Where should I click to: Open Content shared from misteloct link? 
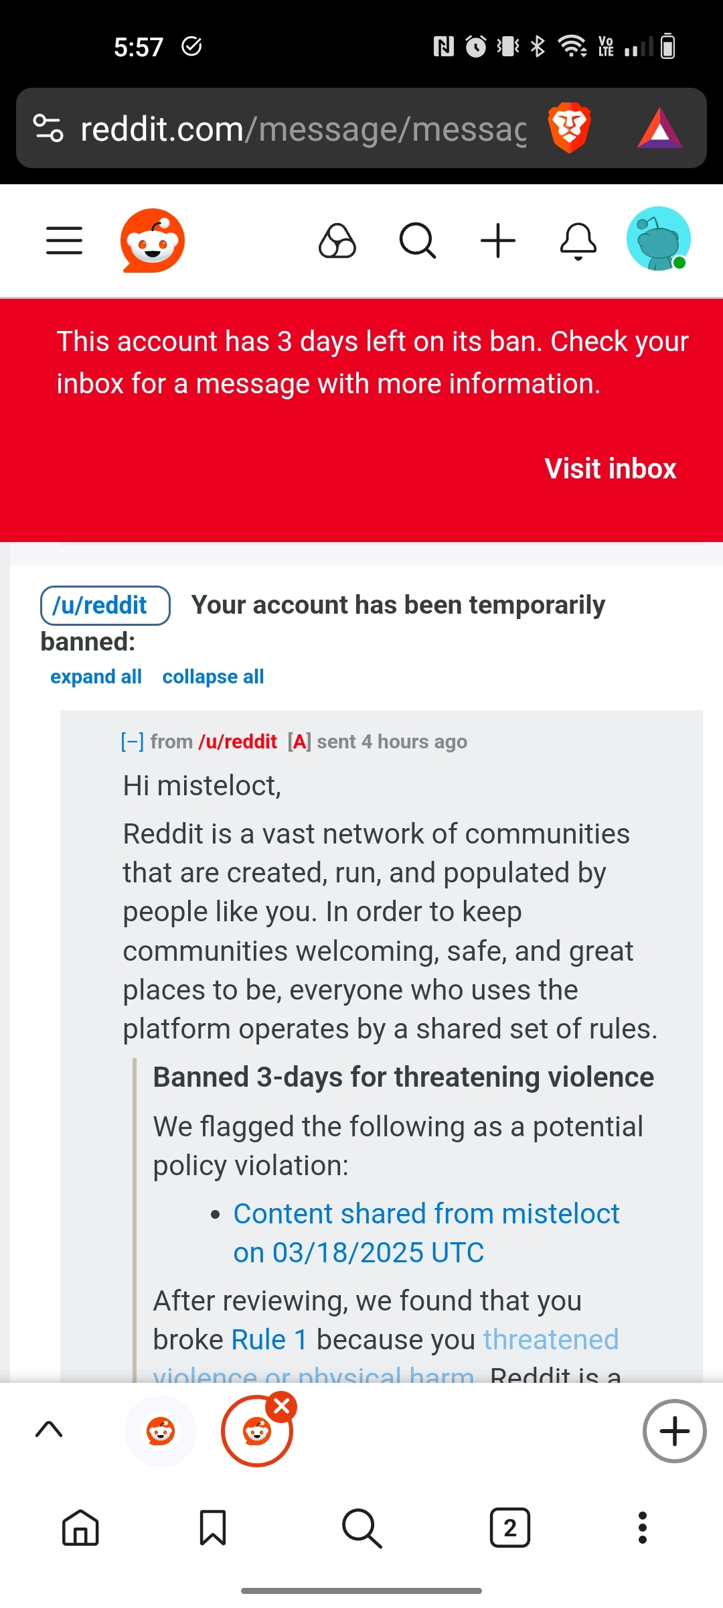click(x=426, y=1233)
